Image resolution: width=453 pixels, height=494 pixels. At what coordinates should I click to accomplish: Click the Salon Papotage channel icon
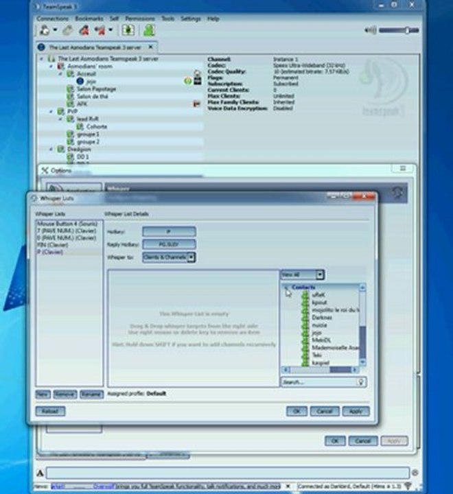70,89
